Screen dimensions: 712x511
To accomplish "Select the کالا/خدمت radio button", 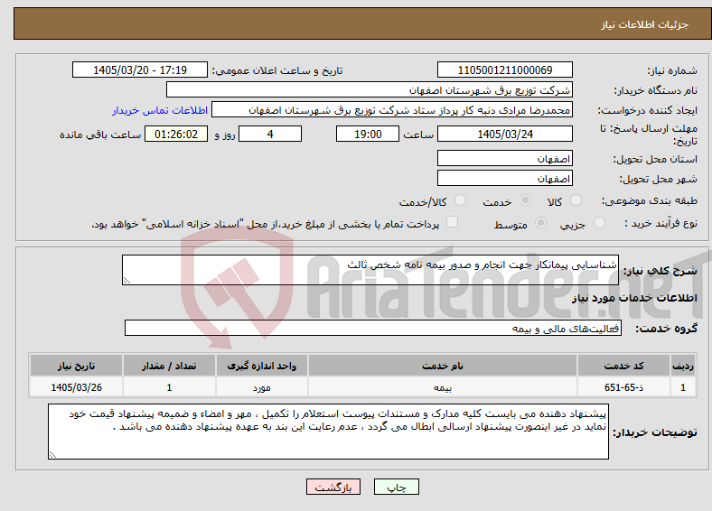I will click(461, 200).
